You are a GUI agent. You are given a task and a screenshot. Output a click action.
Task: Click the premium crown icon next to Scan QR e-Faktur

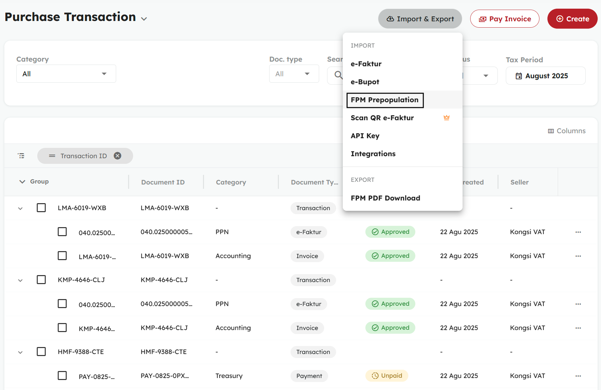(446, 118)
